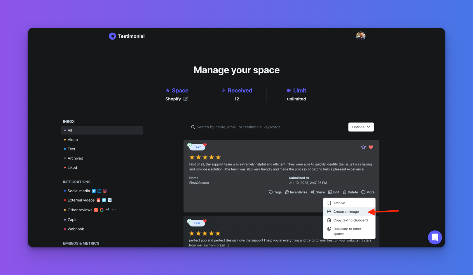Delete the first testimonial

(350, 192)
